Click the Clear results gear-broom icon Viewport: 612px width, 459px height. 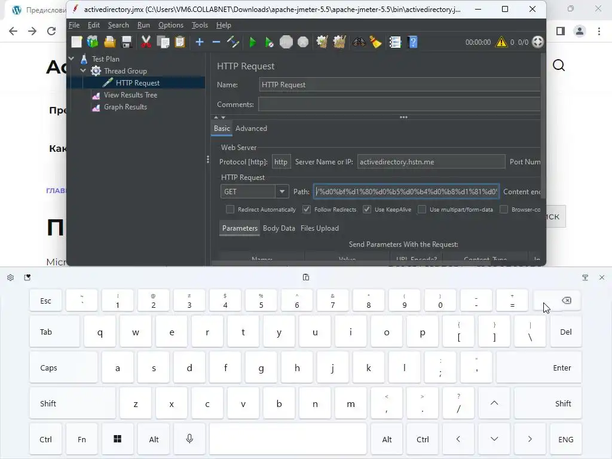(322, 42)
